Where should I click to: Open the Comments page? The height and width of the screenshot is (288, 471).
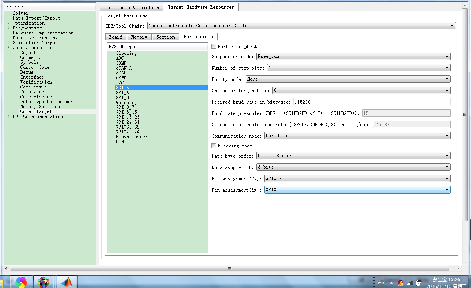[x=31, y=57]
